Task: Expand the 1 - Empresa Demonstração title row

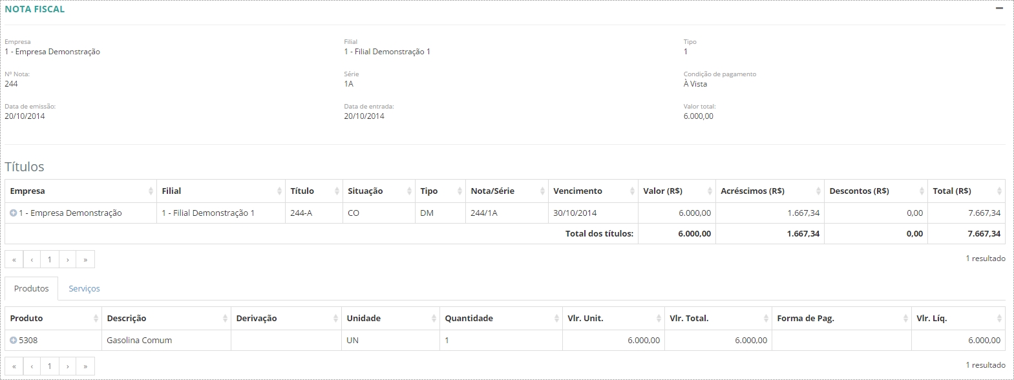Action: tap(14, 213)
